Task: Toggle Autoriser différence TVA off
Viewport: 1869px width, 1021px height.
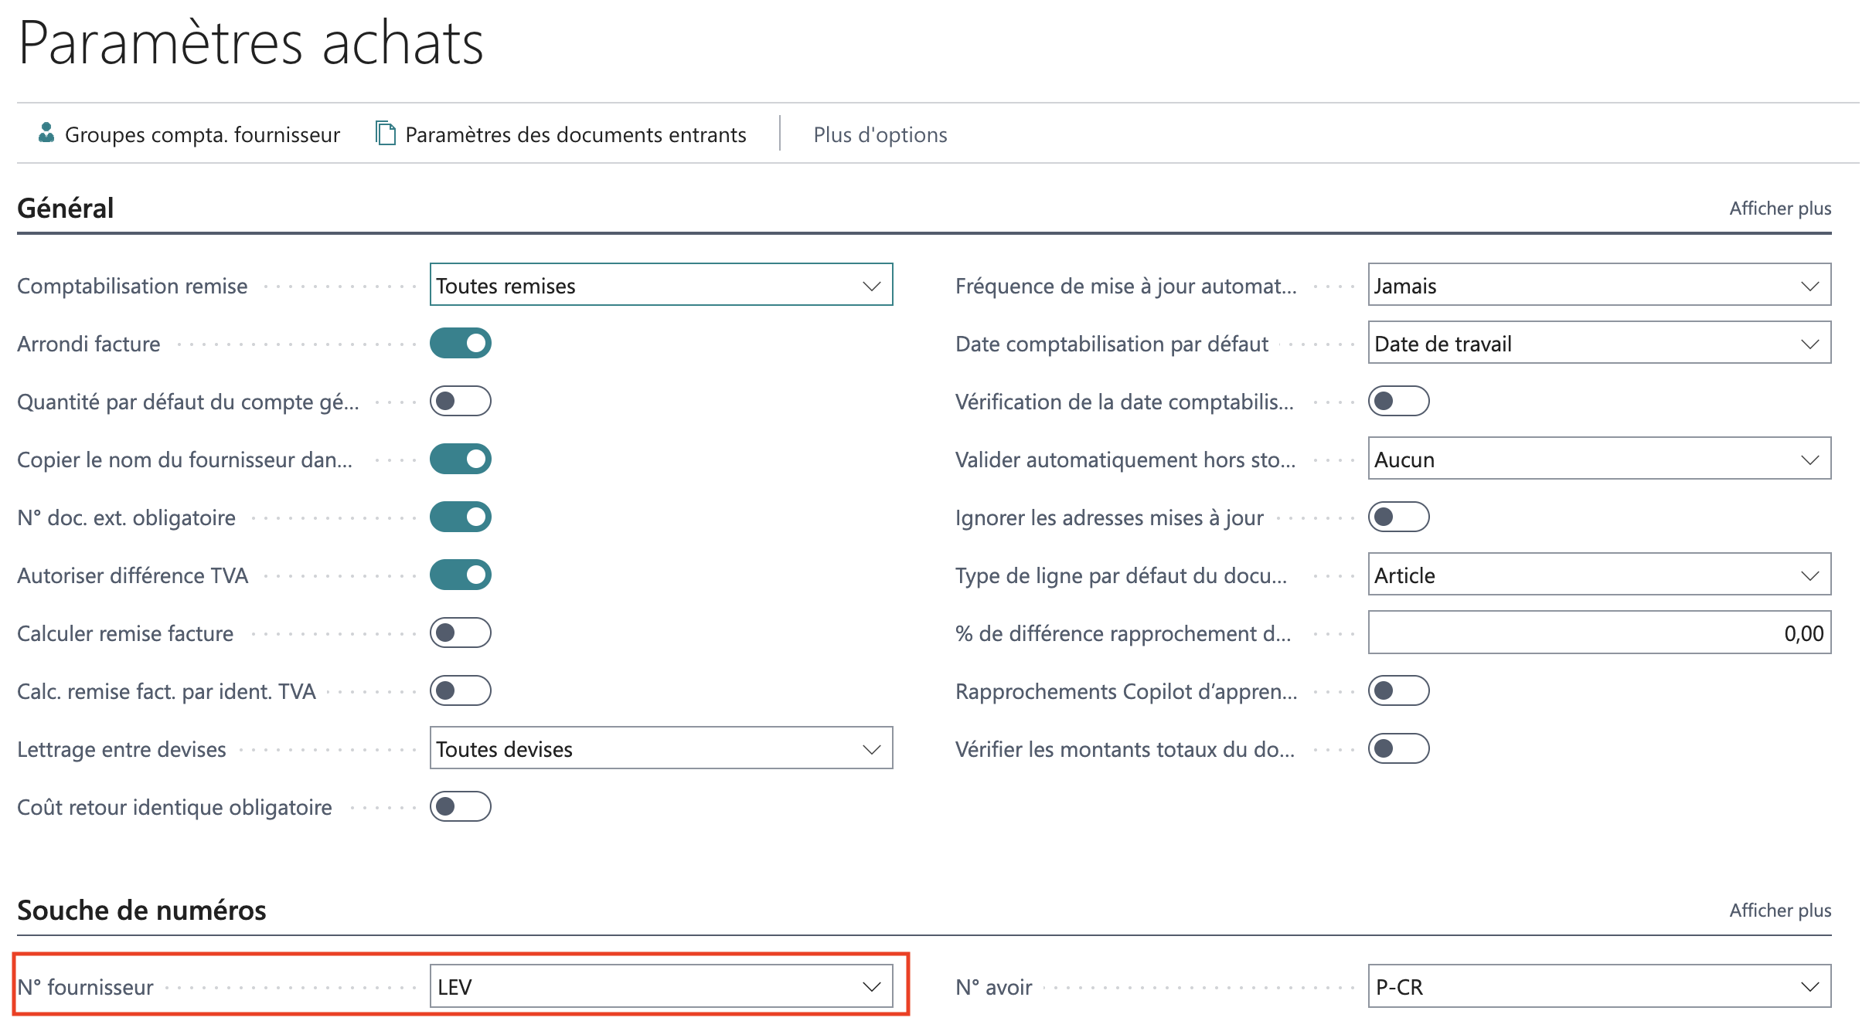Action: pyautogui.click(x=461, y=575)
